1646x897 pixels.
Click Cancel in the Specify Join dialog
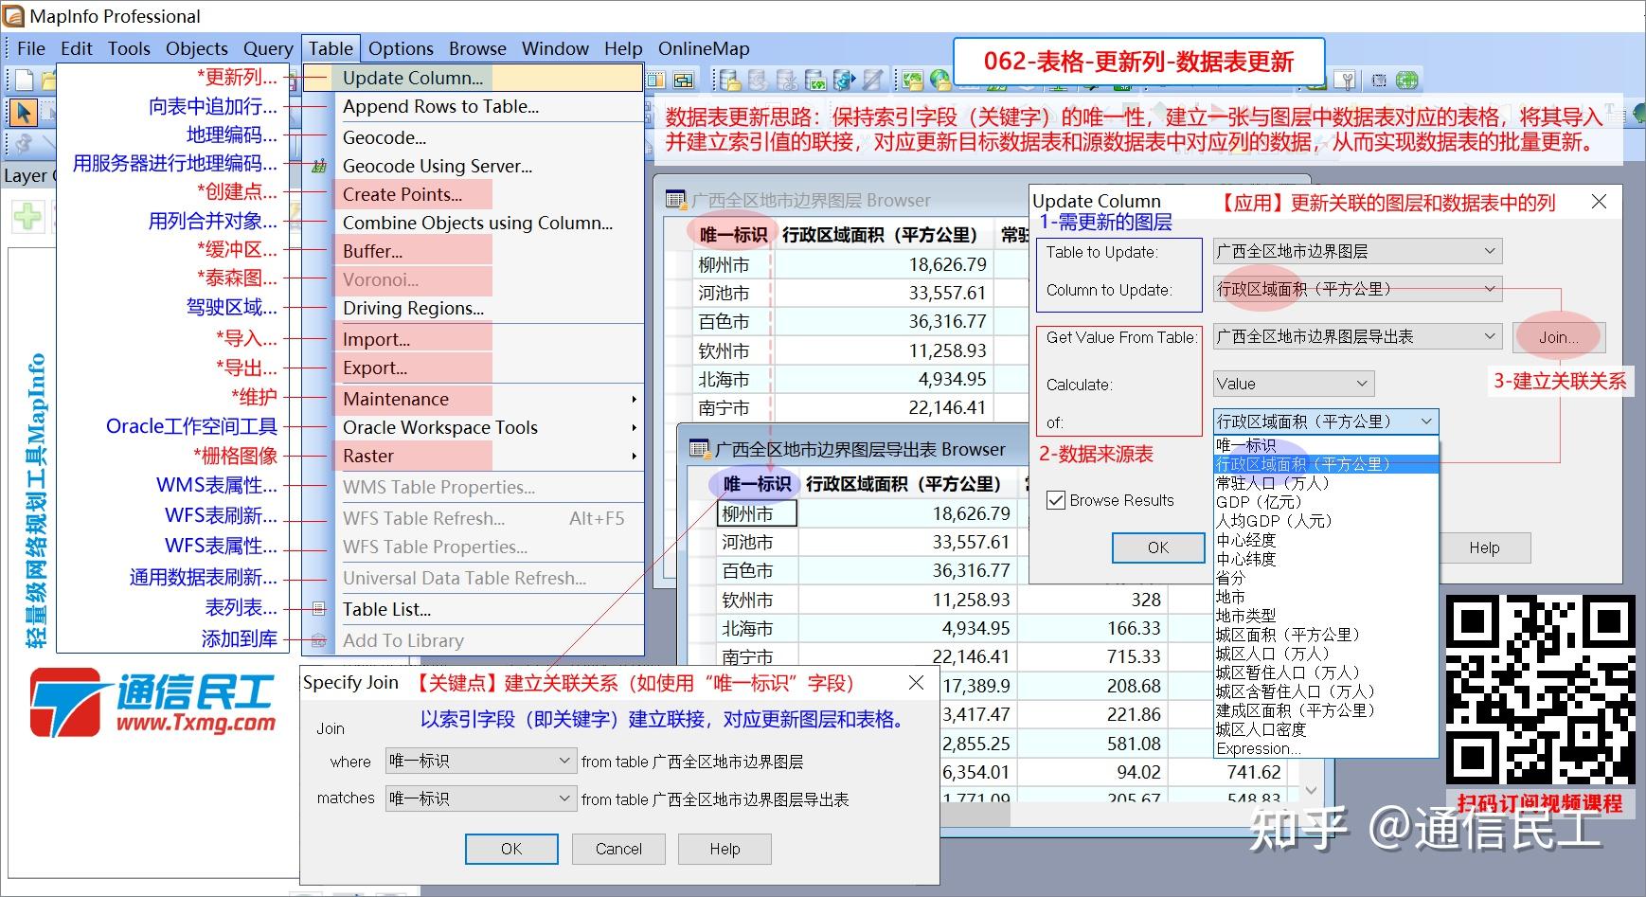[x=618, y=849]
